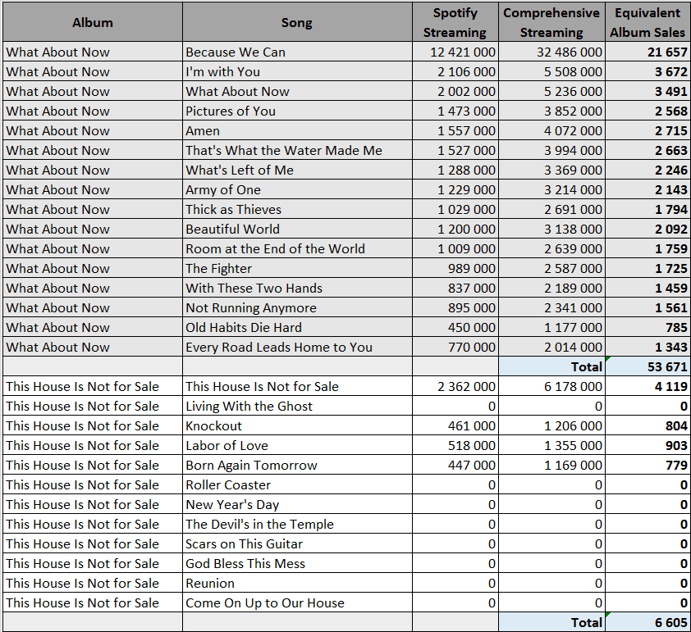Select song cell 'The Fighter'
Viewport: 691px width, 632px height.
click(x=297, y=269)
